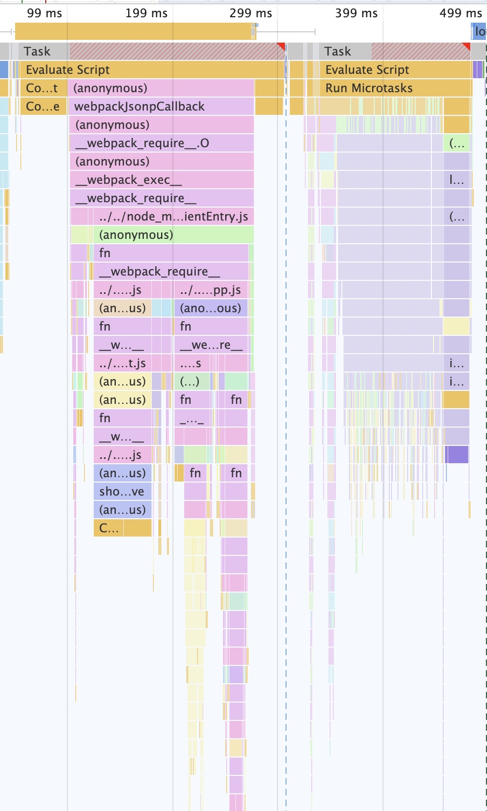The image size is (487, 811).
Task: Click the Co…t yellow compile bar
Action: click(x=42, y=88)
